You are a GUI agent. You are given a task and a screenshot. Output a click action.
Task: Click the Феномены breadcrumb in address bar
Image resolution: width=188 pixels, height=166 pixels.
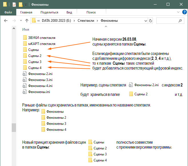point(109,21)
